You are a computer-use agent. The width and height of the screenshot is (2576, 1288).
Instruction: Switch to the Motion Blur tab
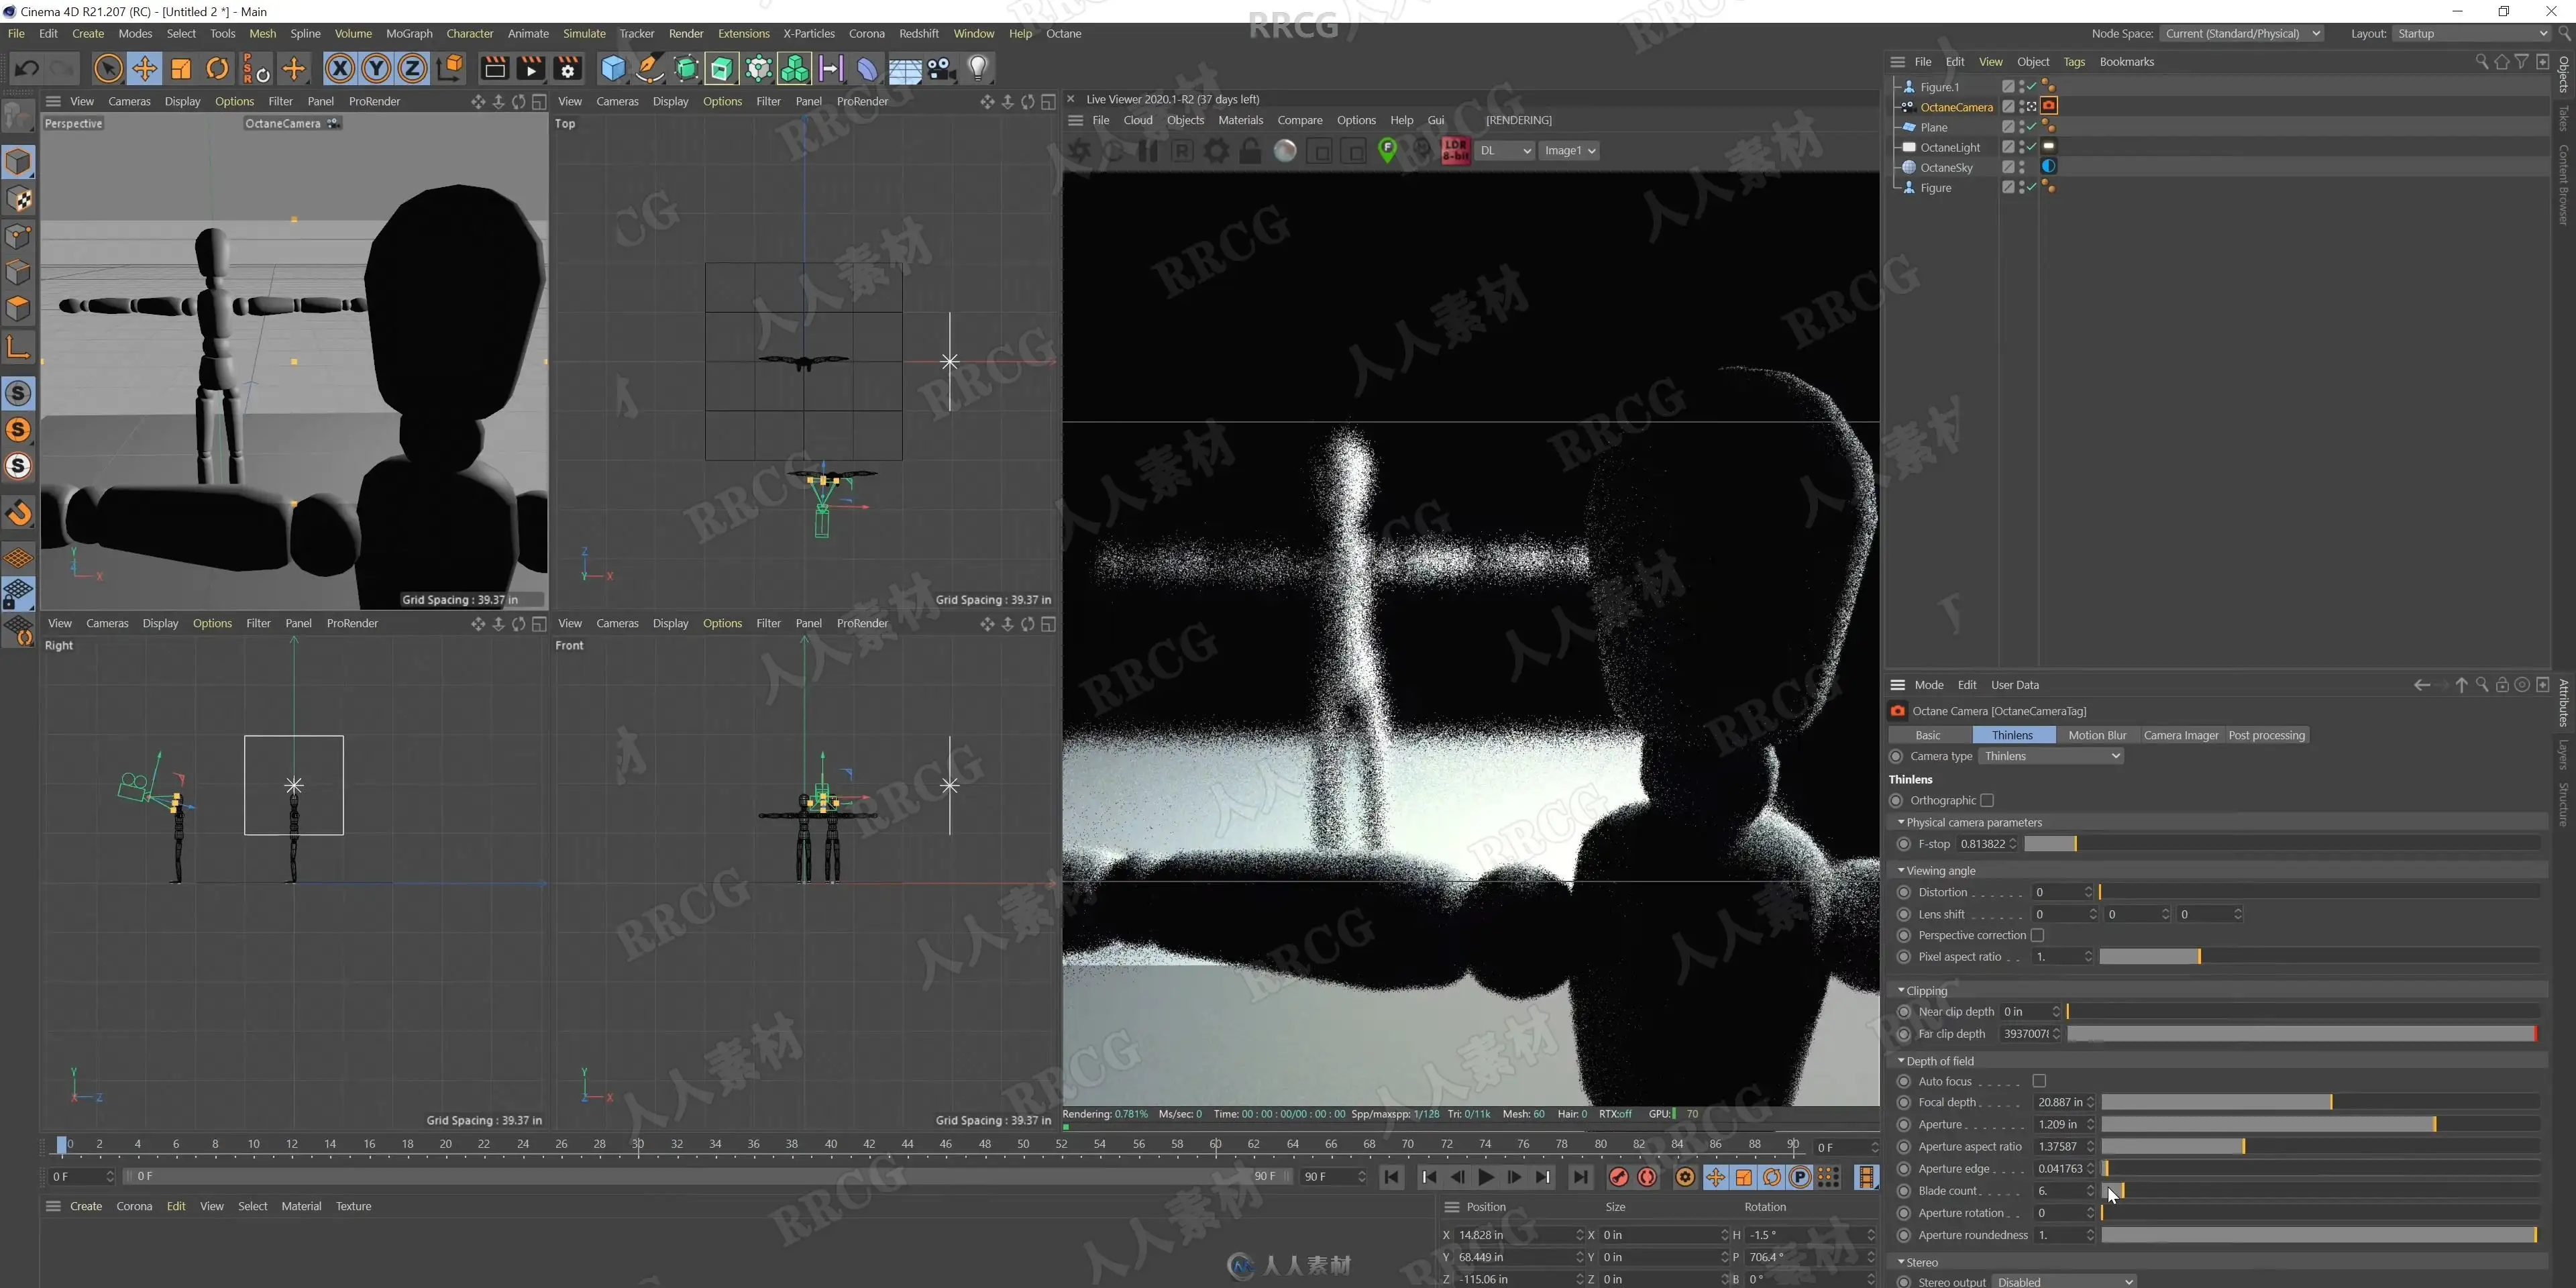click(2097, 735)
